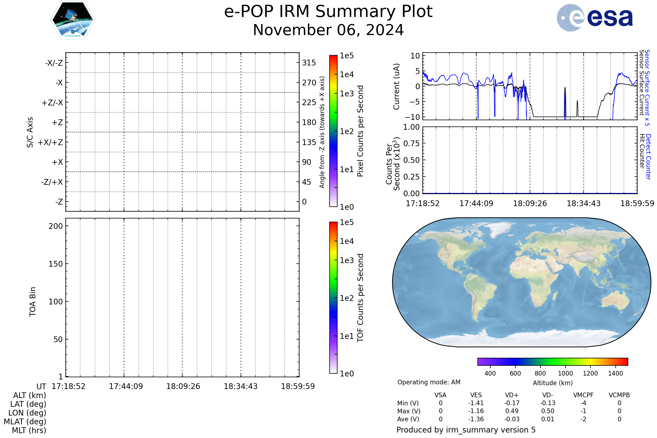Click the Altitude (km) horizontal colorbar

click(552, 361)
